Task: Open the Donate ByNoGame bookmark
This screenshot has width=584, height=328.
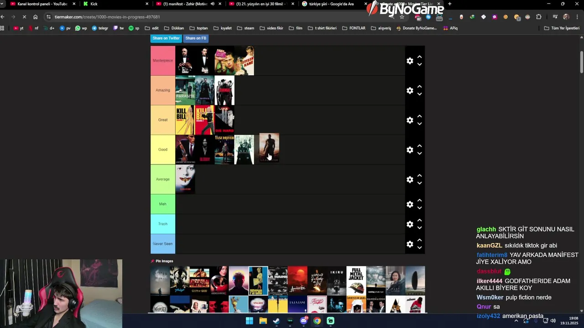Action: point(417,28)
